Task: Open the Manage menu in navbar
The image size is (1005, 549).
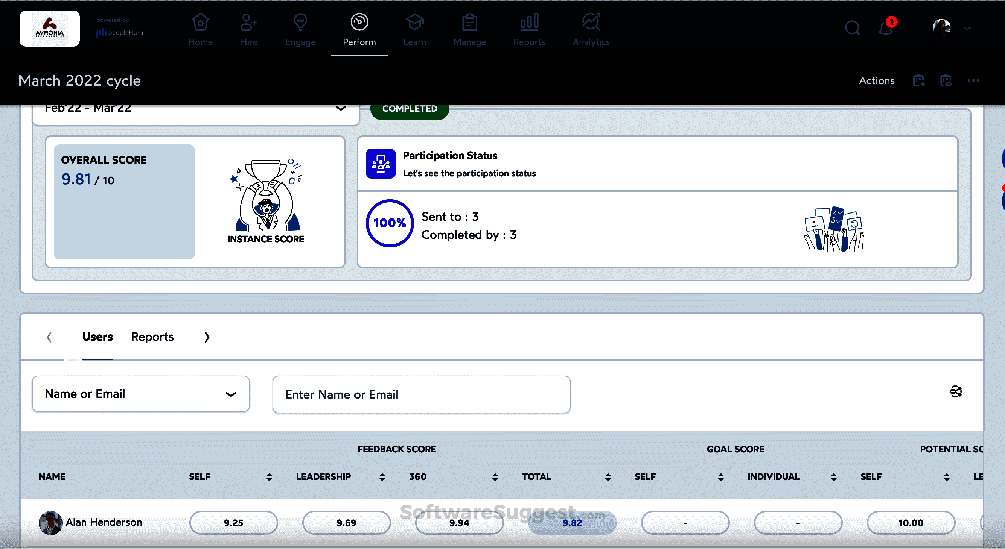Action: pos(469,30)
